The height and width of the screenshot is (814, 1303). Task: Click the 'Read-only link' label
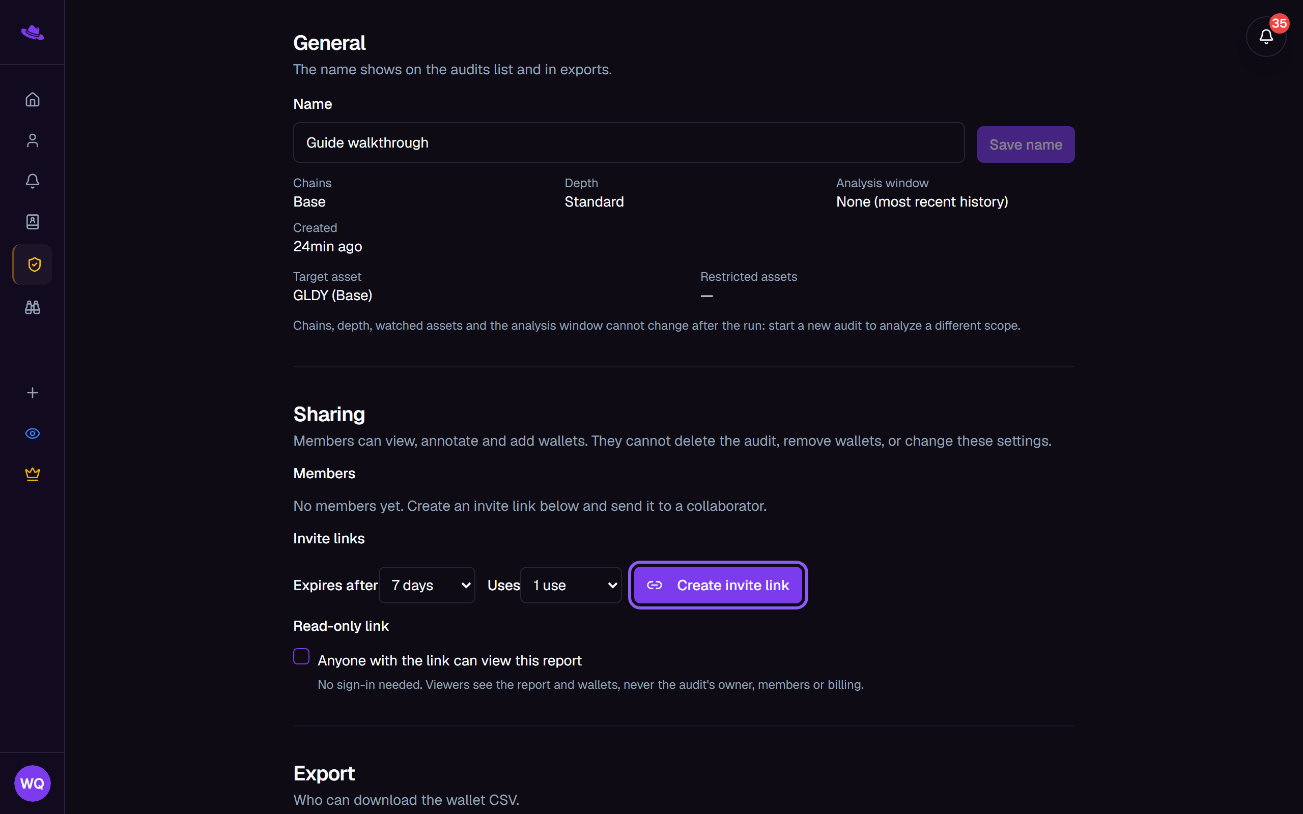tap(341, 626)
